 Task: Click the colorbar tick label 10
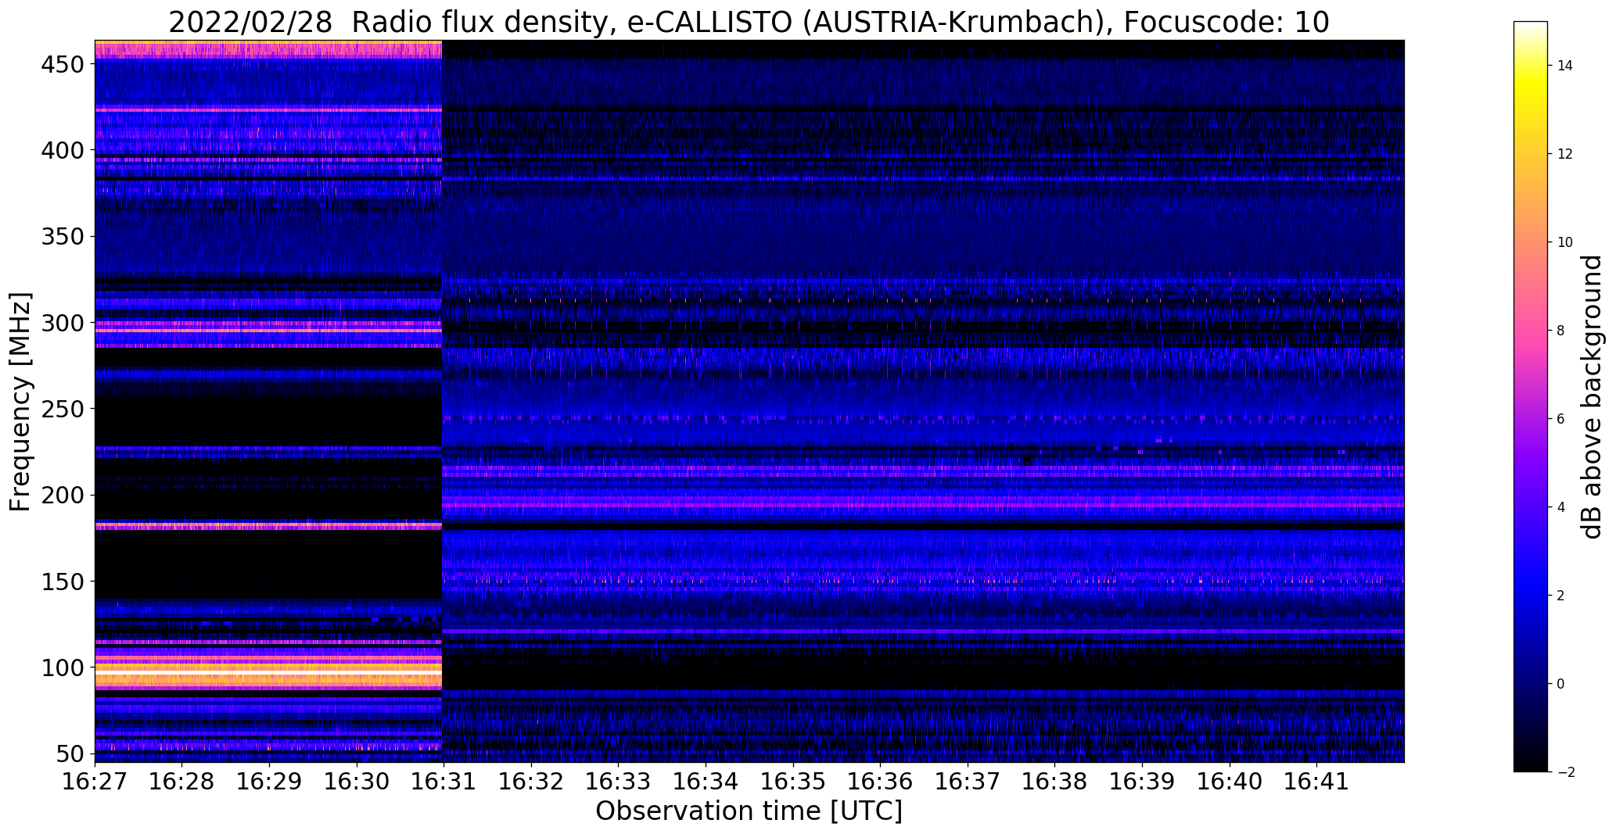(x=1565, y=242)
